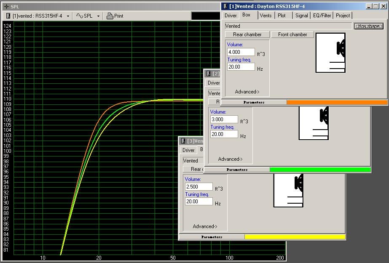Click the Tuning freq. field in window [2]
Image resolution: width=389 pixels, height=263 pixels.
(x=224, y=134)
